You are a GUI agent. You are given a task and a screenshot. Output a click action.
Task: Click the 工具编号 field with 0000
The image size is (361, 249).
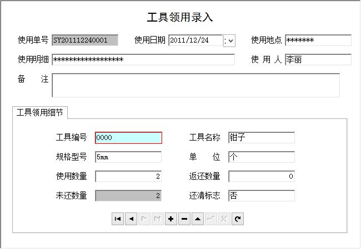128,138
